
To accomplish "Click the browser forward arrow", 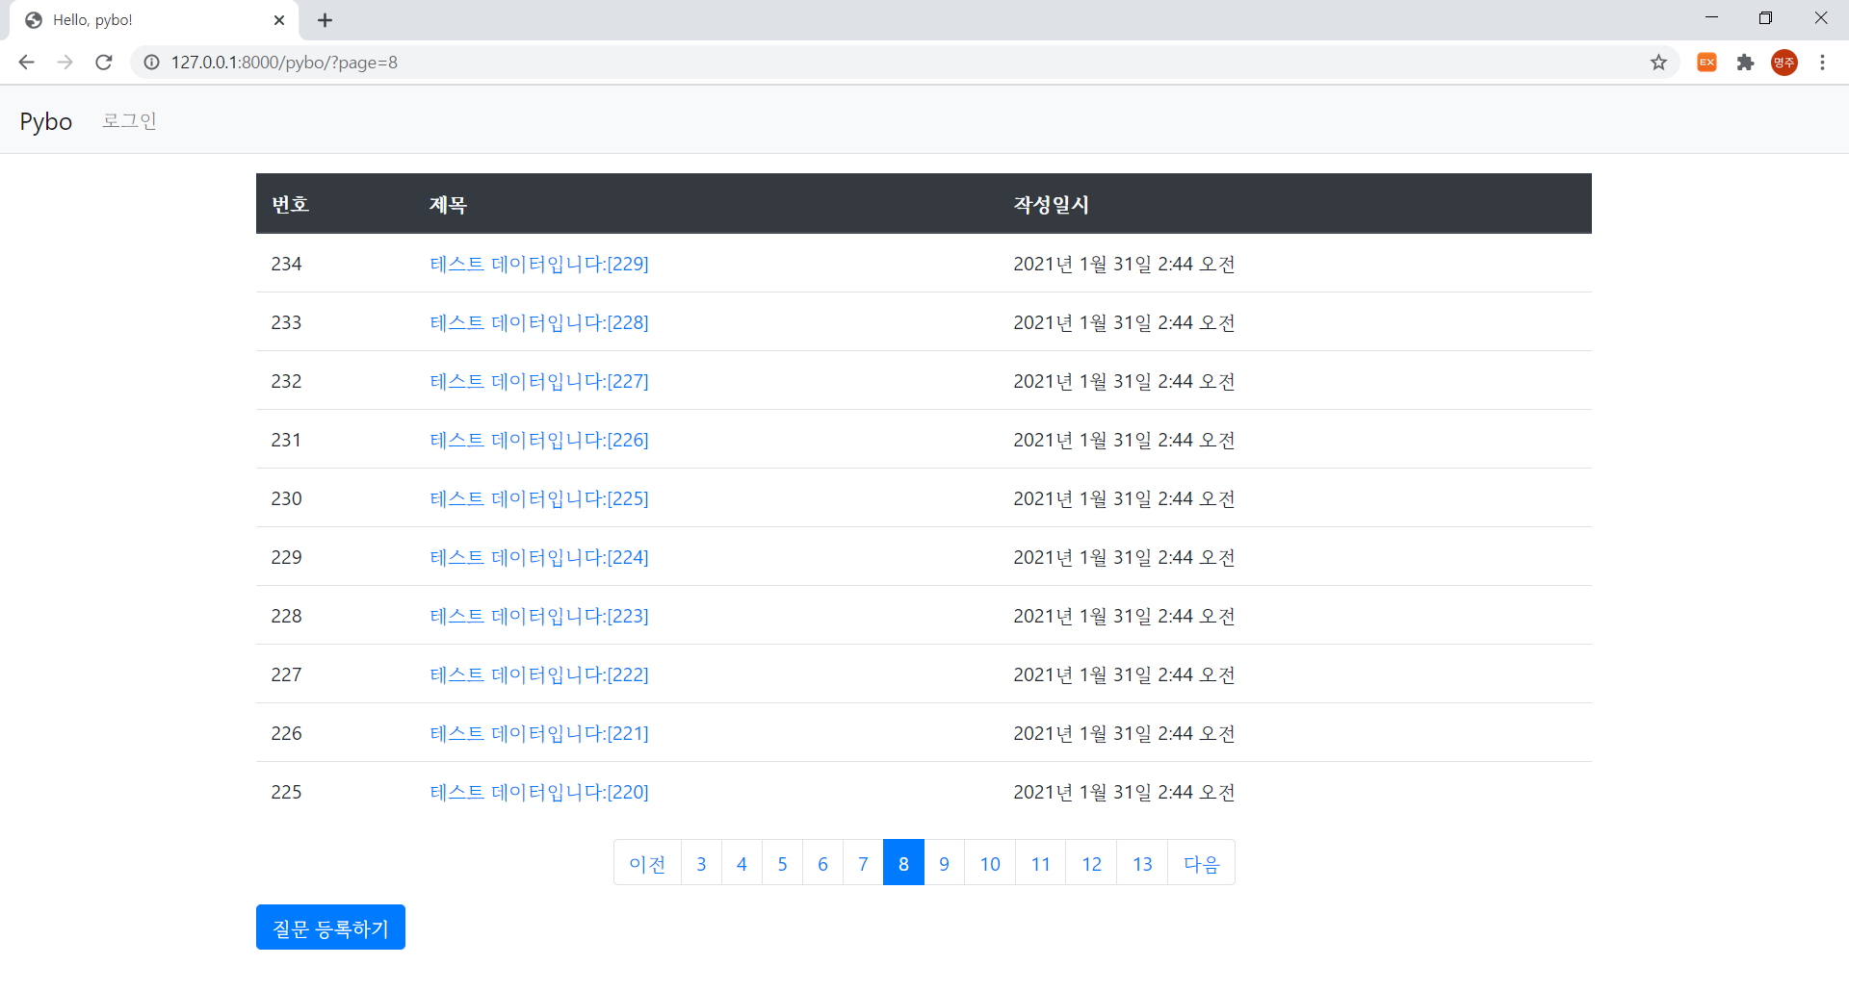I will (x=65, y=62).
